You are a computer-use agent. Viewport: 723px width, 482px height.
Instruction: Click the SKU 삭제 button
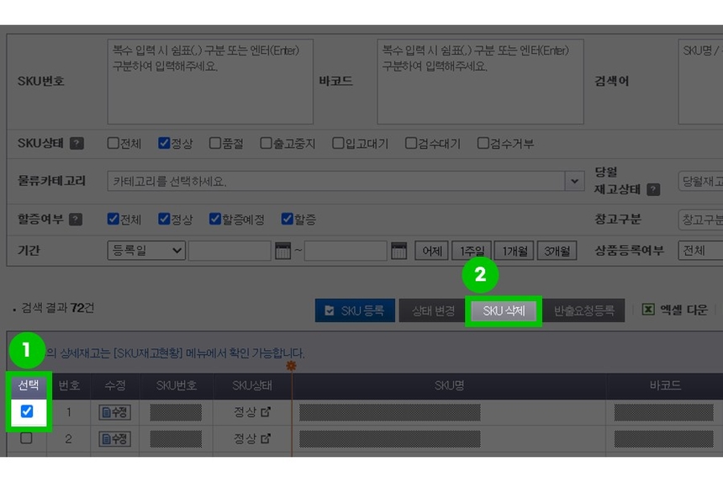(504, 311)
